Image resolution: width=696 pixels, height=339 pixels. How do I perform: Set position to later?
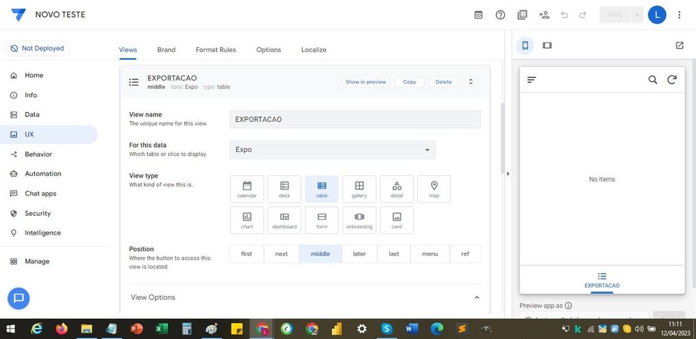pos(360,254)
